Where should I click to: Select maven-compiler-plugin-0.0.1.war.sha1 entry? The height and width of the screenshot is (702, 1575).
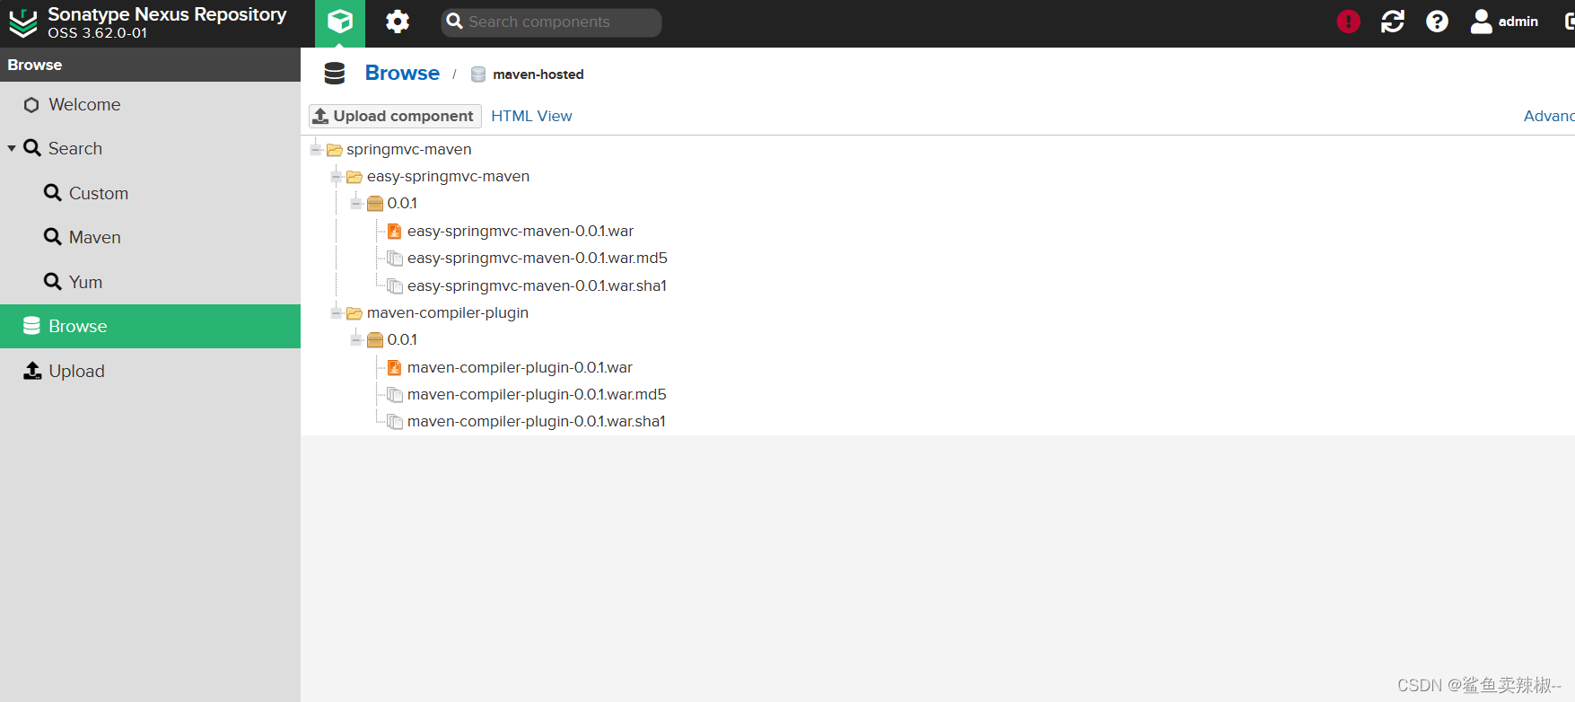click(x=537, y=422)
